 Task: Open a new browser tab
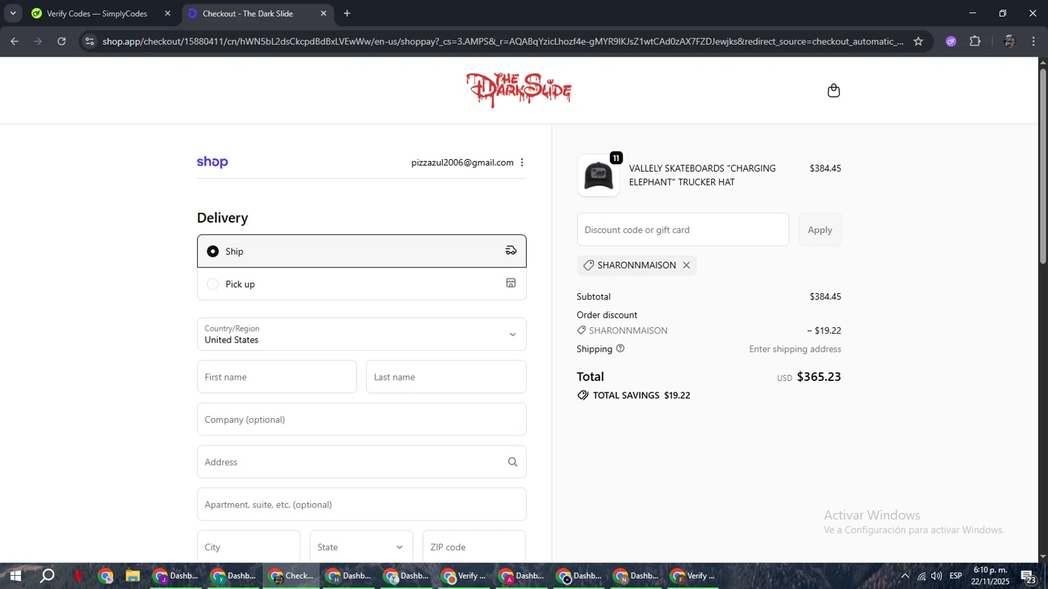point(347,13)
